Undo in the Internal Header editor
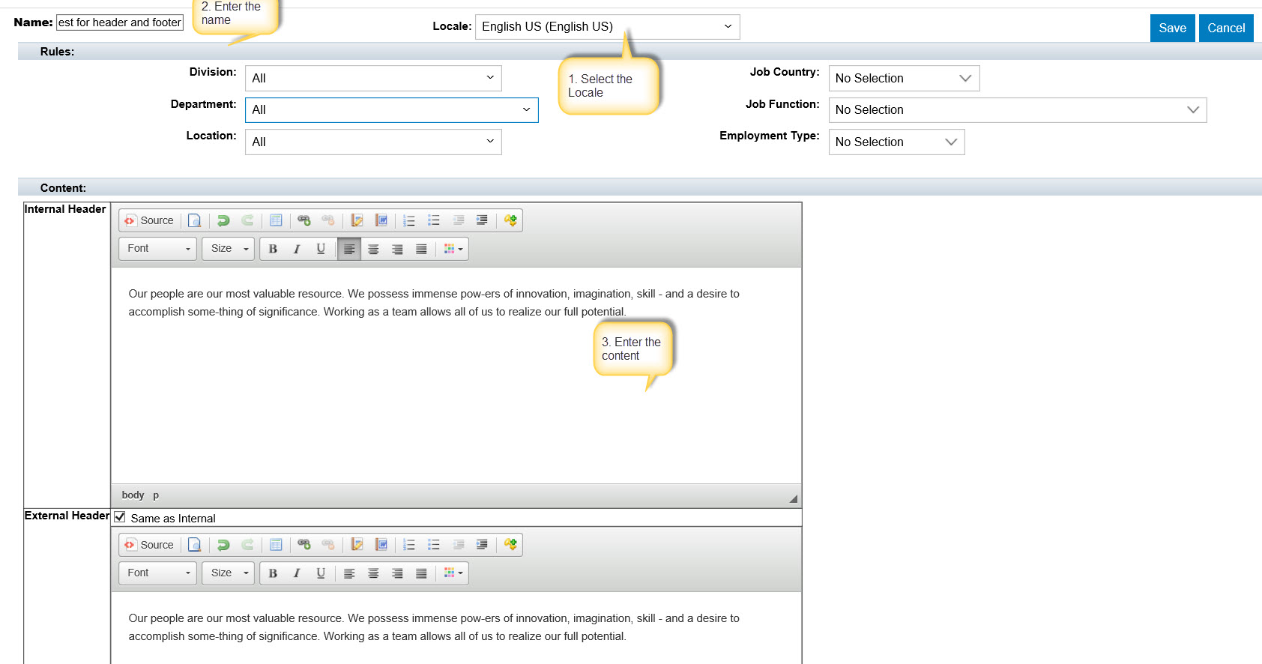Screen dimensions: 1262x664 [223, 220]
